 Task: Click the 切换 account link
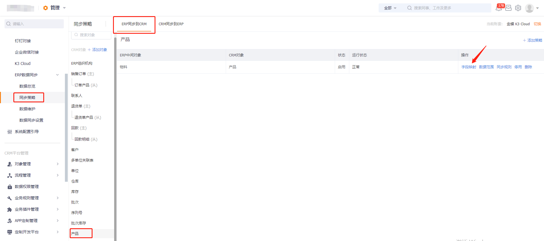(537, 24)
